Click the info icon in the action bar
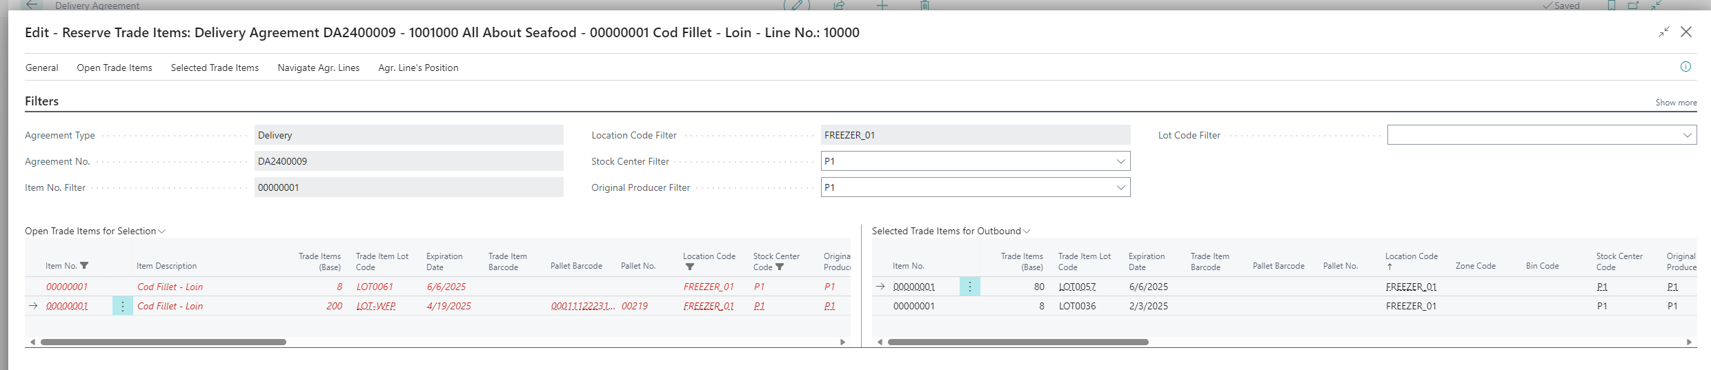Viewport: 1711px width, 370px height. 1685,67
